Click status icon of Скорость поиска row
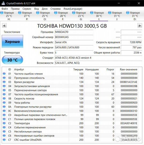The height and width of the screenshot is (145, 144). coord(4,98)
